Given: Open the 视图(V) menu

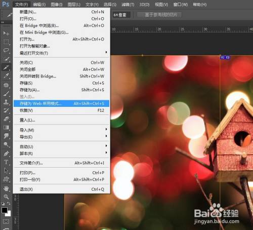Looking at the screenshot, I should point(161,5).
